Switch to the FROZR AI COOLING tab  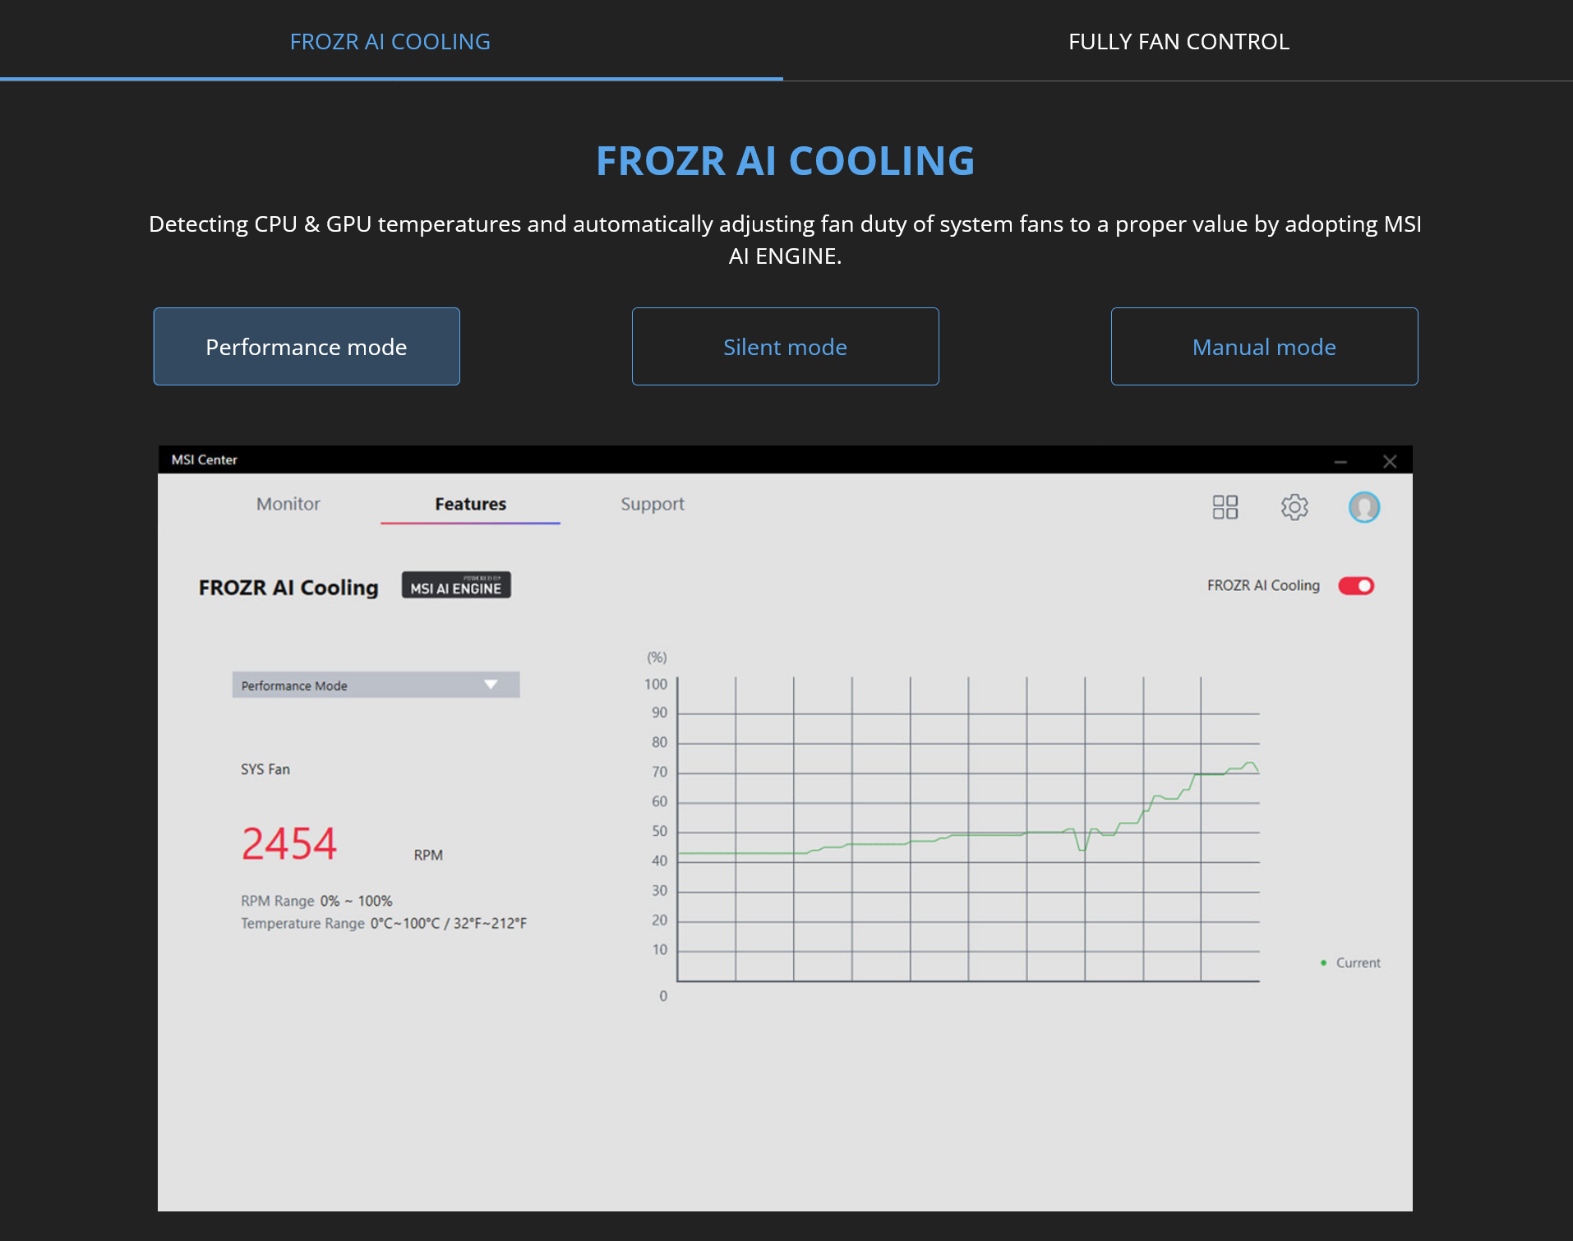tap(390, 41)
